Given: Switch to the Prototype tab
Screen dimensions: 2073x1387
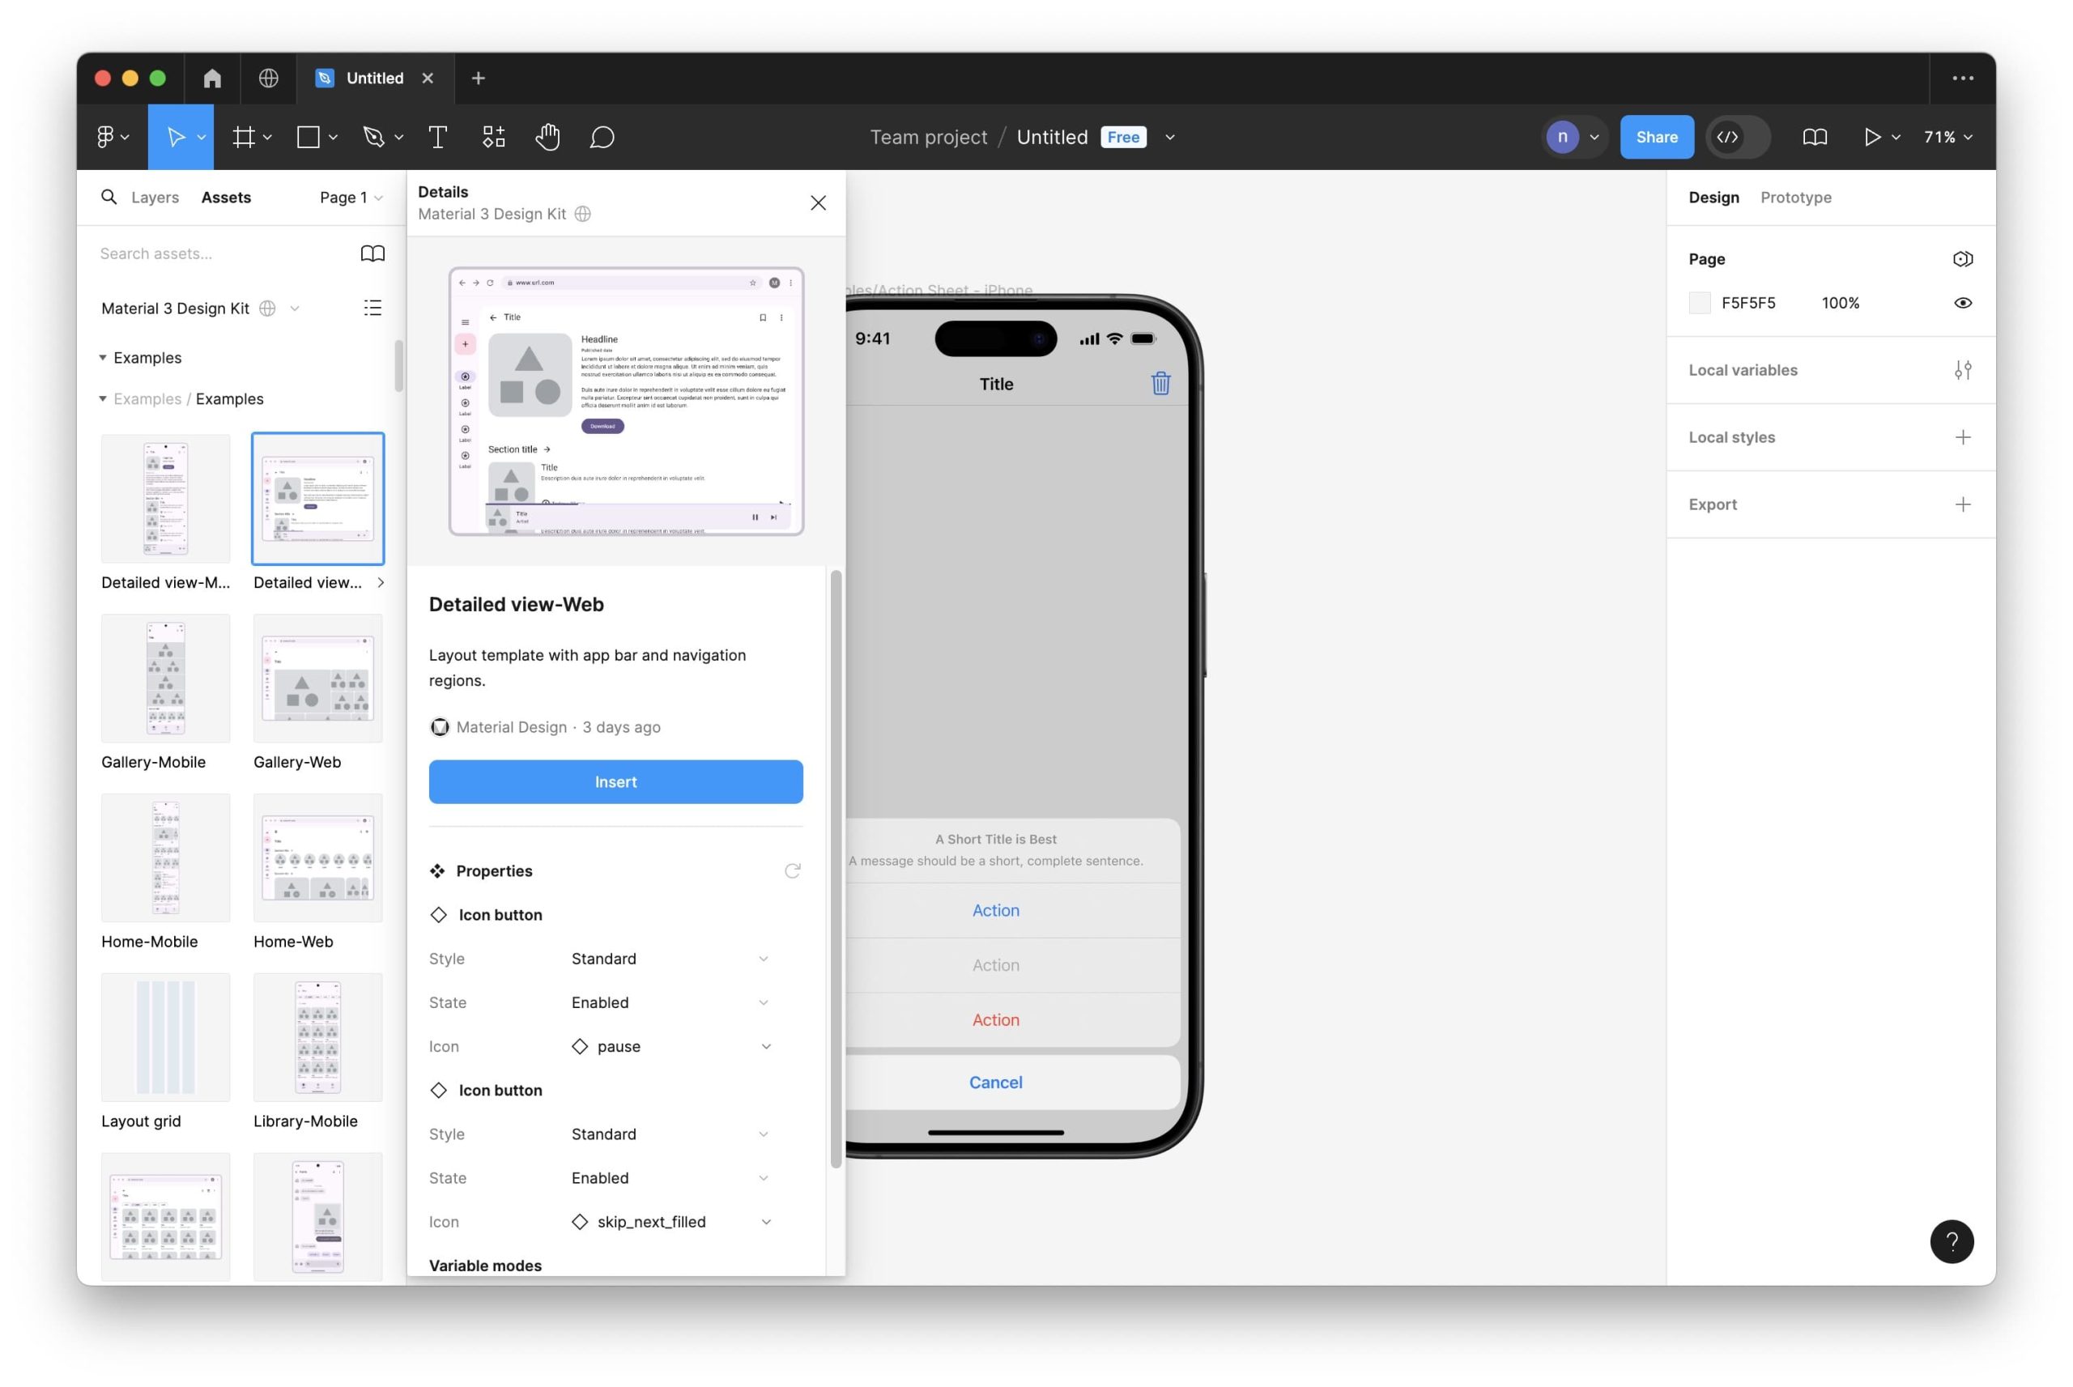Looking at the screenshot, I should [x=1794, y=198].
